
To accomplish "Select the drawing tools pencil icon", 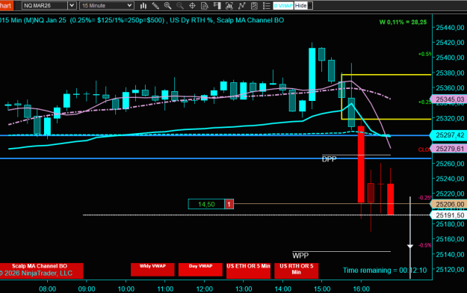I will 155,5.
